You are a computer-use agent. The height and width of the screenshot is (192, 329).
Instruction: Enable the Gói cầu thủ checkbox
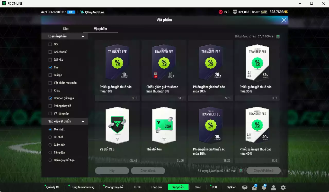50,52
